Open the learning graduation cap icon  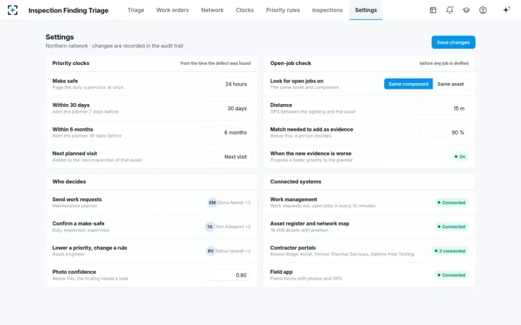(x=466, y=10)
